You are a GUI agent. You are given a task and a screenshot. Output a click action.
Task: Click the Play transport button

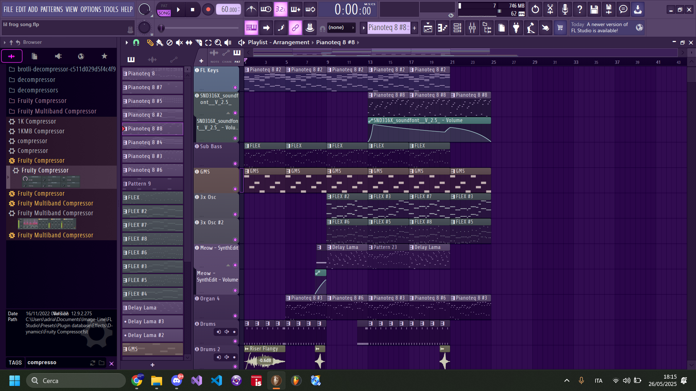pos(178,10)
